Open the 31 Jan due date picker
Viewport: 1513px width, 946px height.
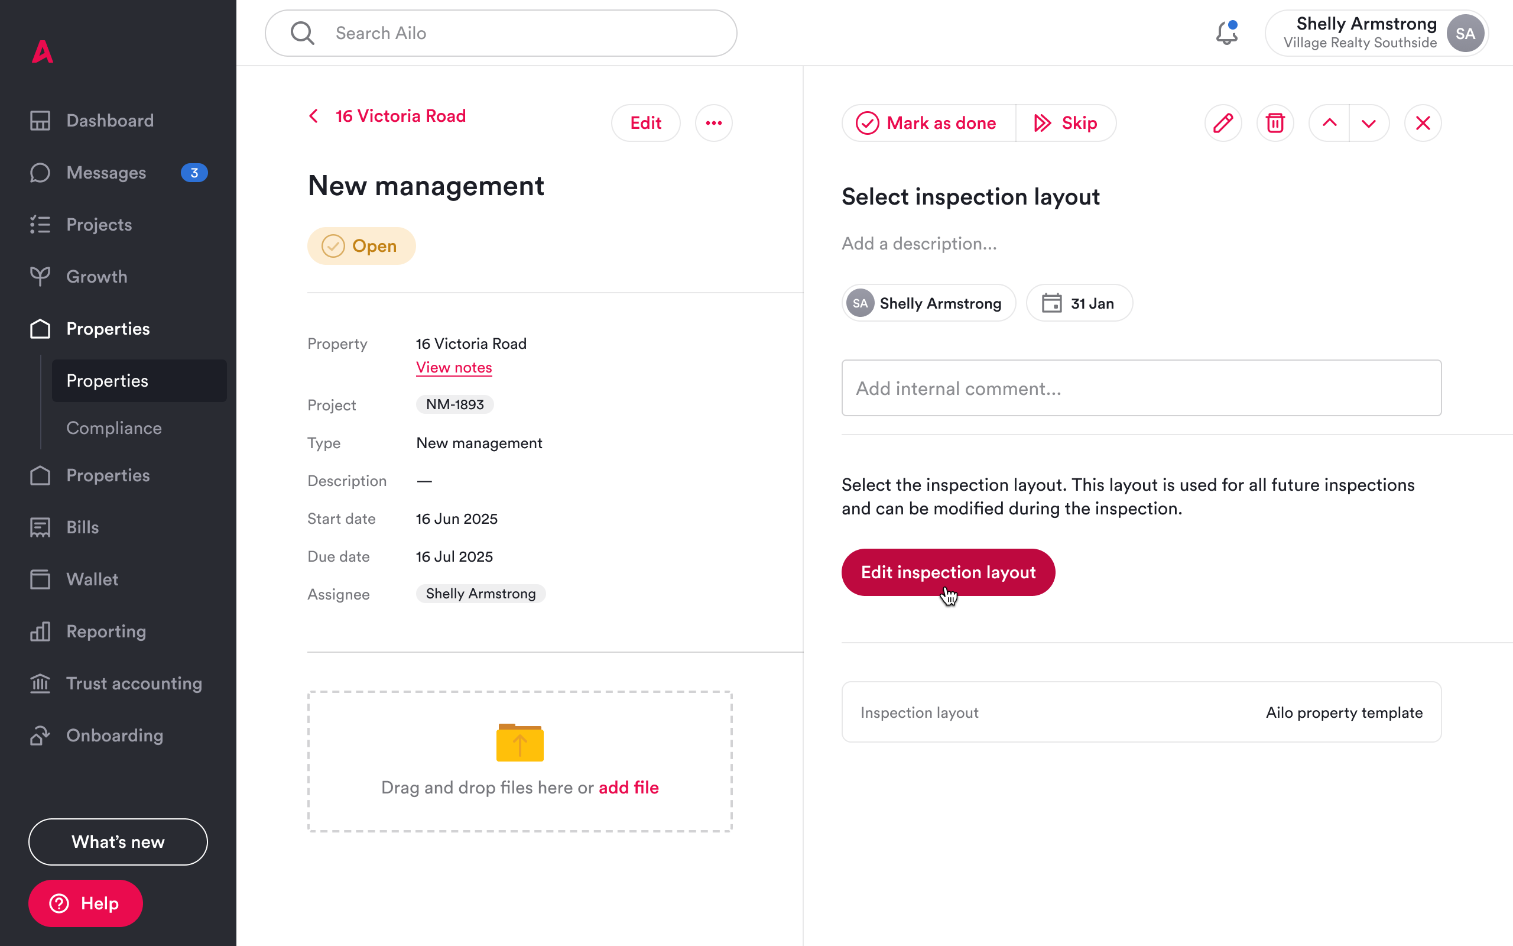[1079, 303]
